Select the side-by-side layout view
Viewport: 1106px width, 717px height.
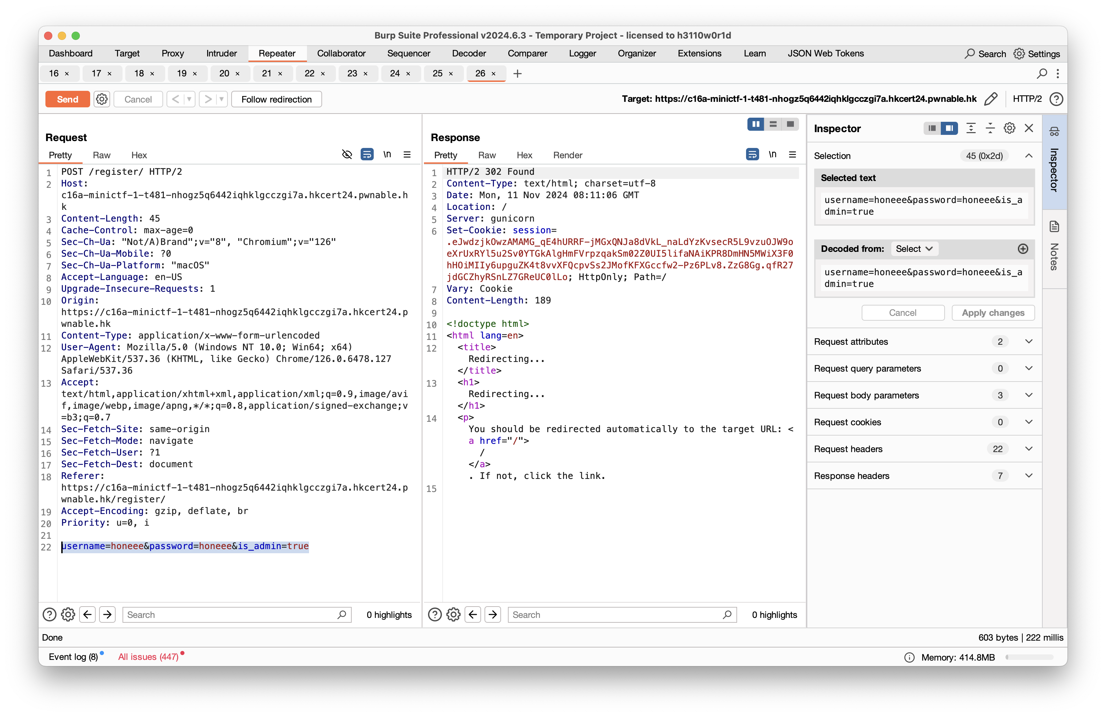(755, 124)
